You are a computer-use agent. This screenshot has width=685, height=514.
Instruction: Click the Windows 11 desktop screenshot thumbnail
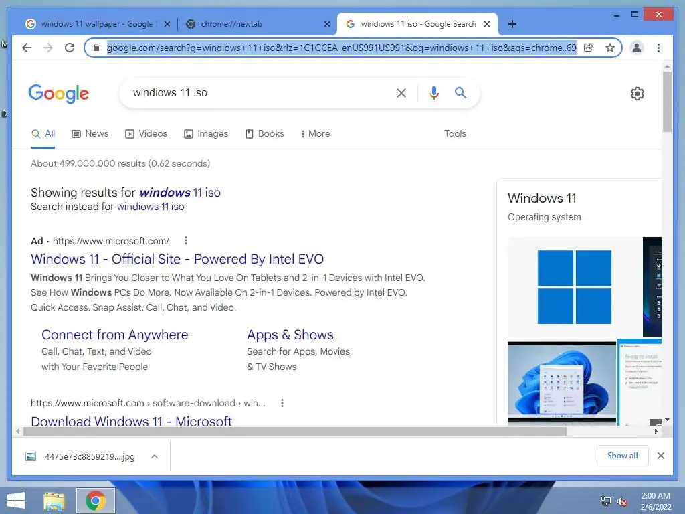[562, 383]
